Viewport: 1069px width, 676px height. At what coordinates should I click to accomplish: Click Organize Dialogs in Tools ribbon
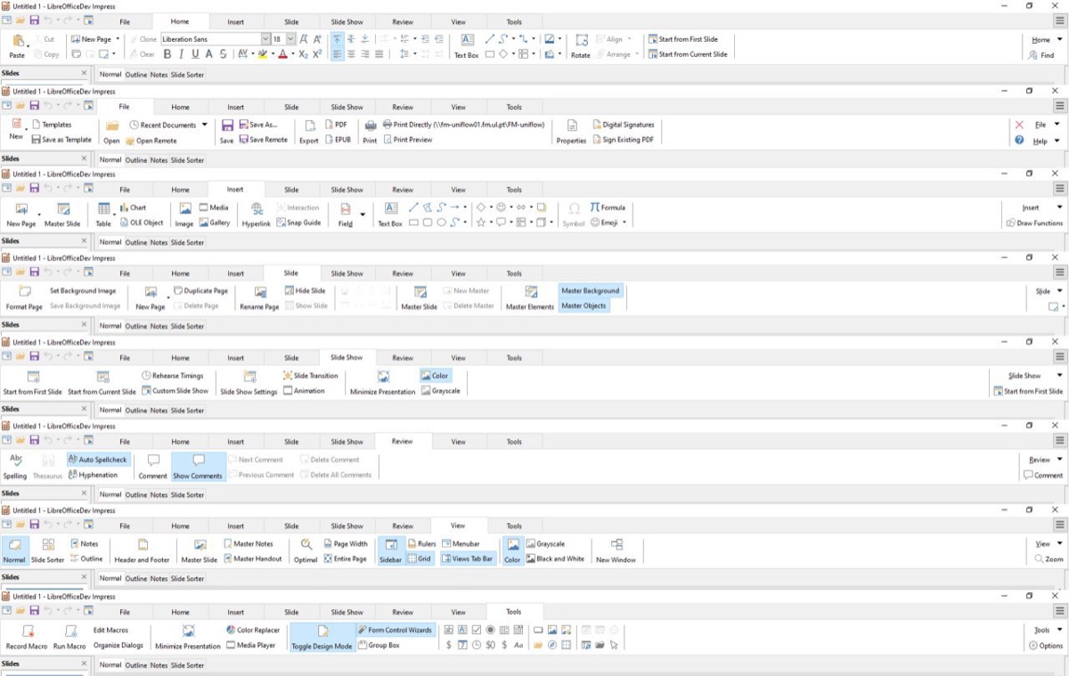[x=118, y=645]
